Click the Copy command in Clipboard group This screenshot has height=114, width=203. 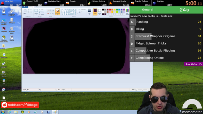click(x=30, y=12)
